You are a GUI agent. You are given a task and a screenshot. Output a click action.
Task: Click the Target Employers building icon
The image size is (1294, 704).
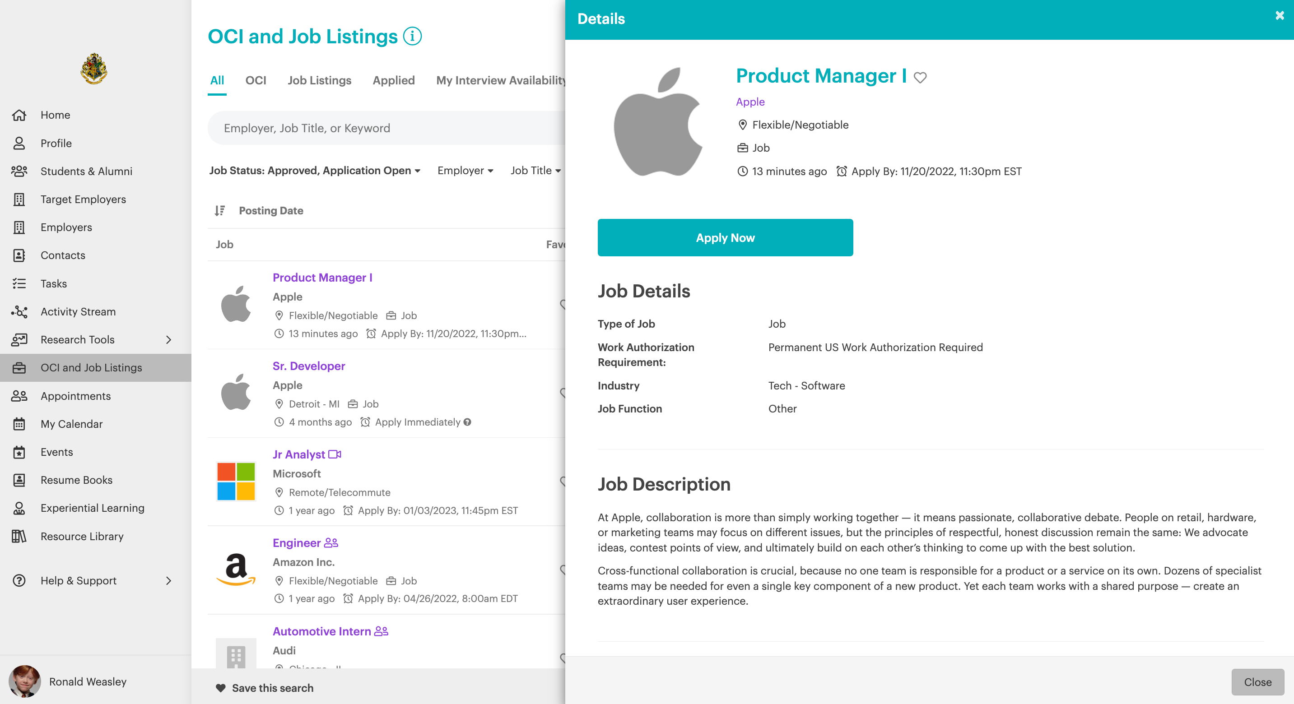[x=19, y=199]
